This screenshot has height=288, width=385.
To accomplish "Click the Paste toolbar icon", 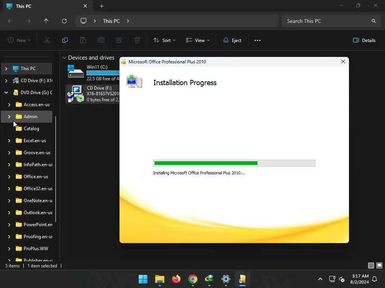I will click(x=83, y=40).
